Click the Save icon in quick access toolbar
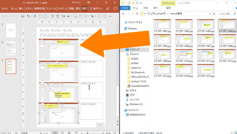237x134 pixels. pos(22,16)
